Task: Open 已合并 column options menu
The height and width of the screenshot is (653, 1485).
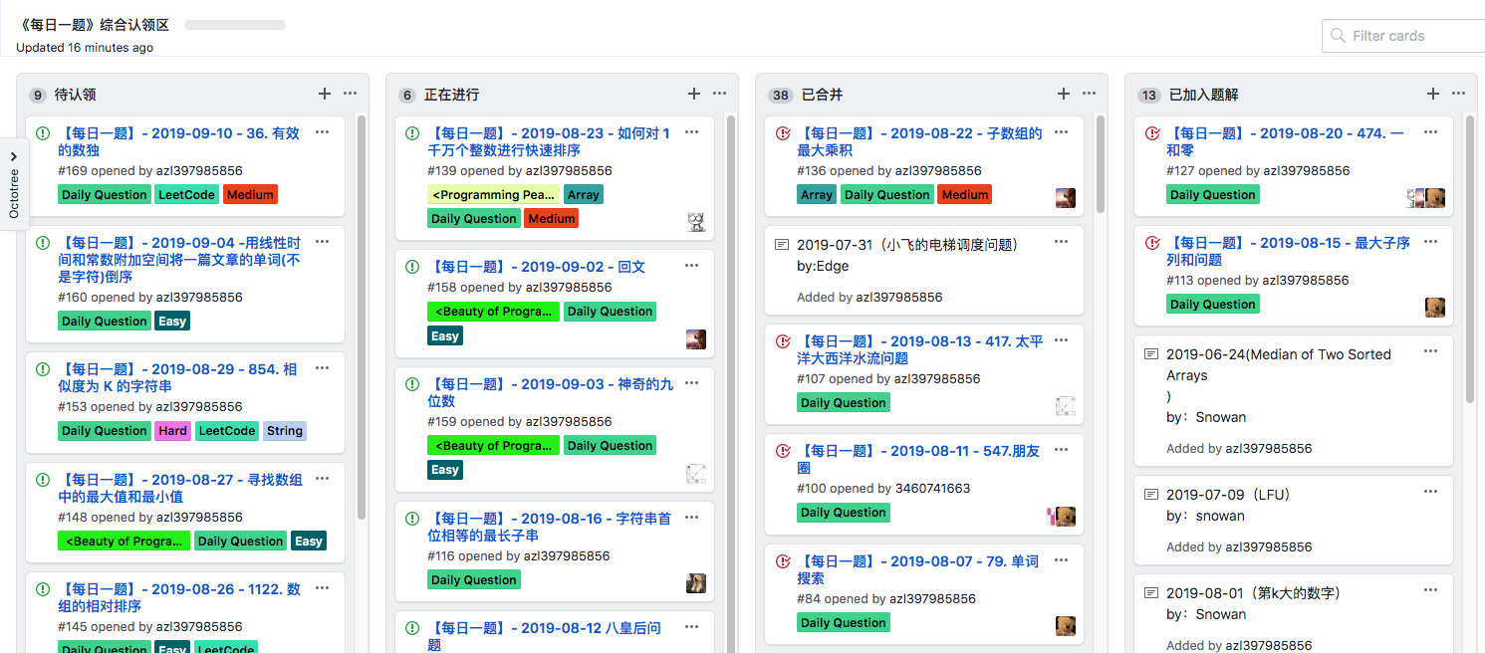Action: 1089,94
